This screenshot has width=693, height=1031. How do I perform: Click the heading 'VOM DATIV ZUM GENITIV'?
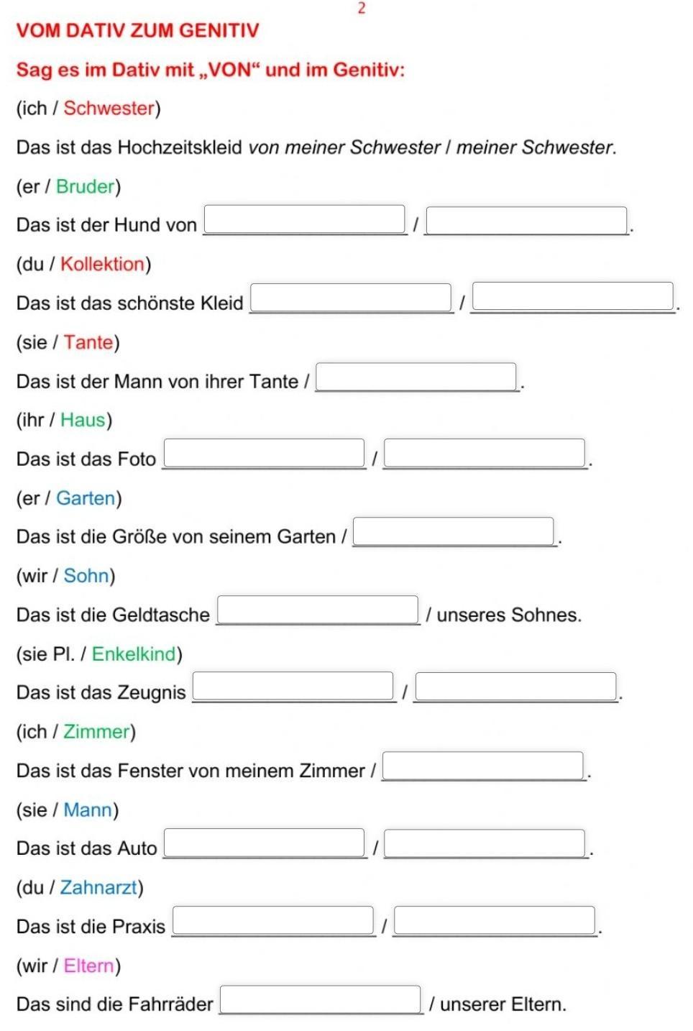coord(137,30)
